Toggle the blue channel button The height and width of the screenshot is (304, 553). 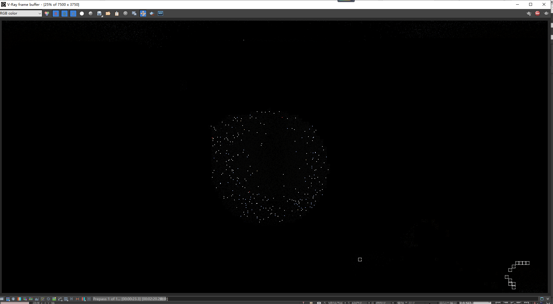coord(73,13)
